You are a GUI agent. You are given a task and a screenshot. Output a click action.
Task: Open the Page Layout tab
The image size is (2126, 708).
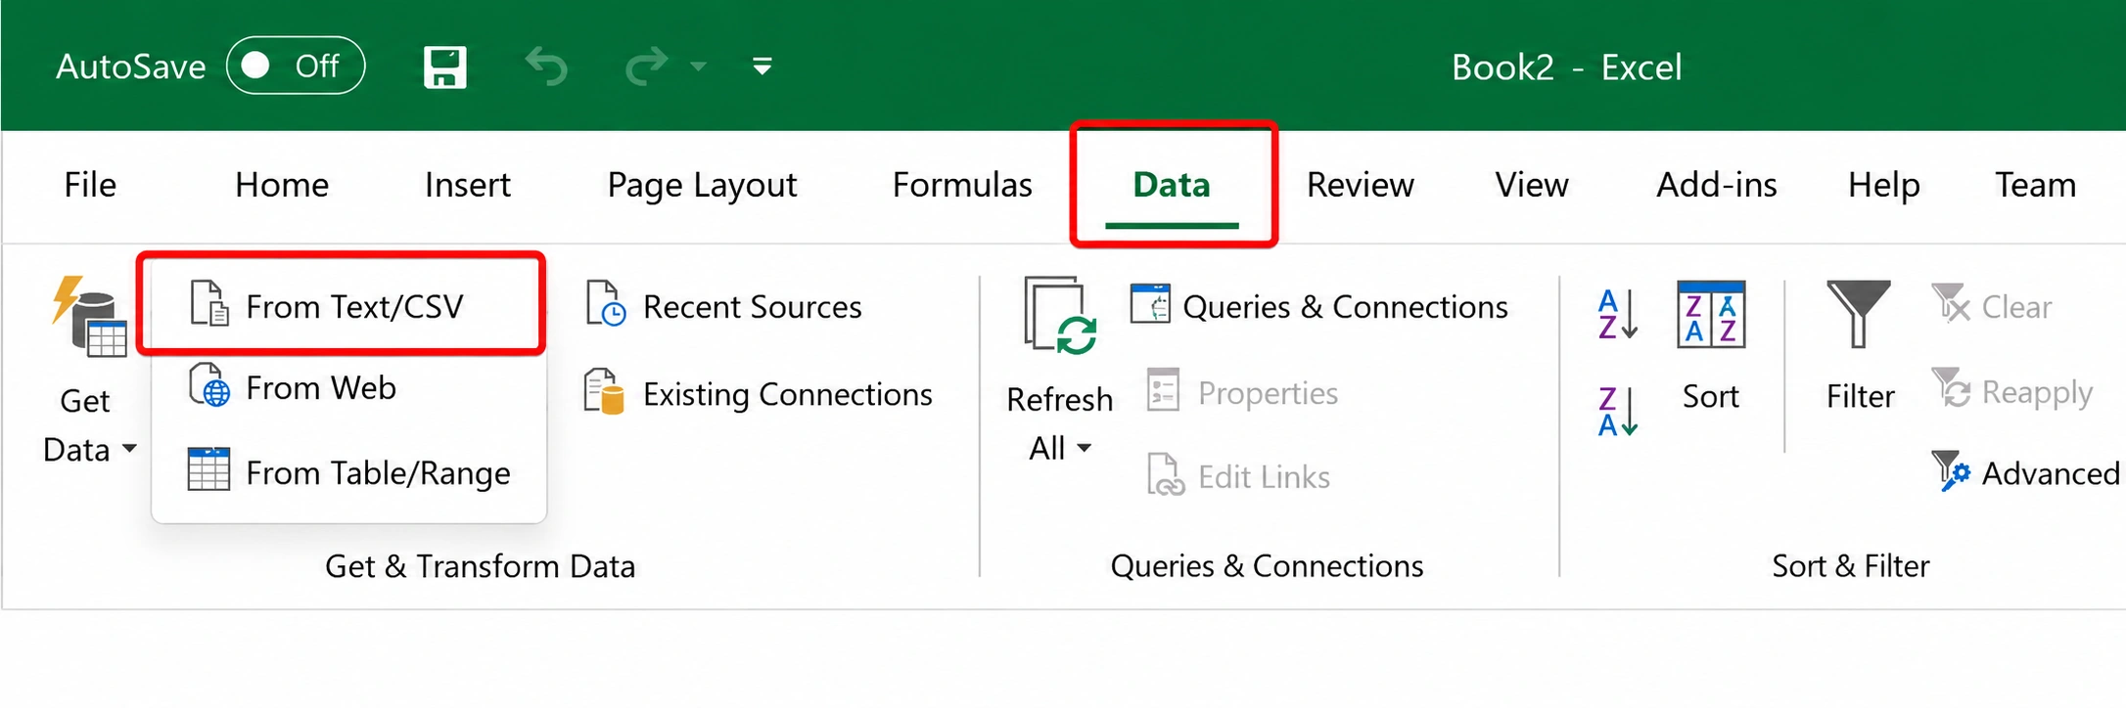click(x=702, y=185)
